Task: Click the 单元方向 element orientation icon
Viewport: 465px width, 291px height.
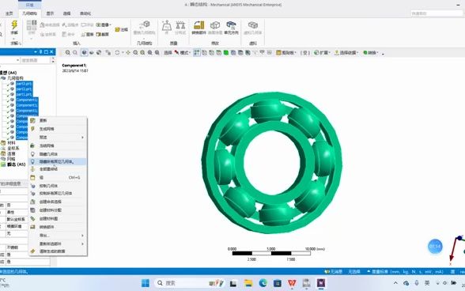Action: pos(231,28)
